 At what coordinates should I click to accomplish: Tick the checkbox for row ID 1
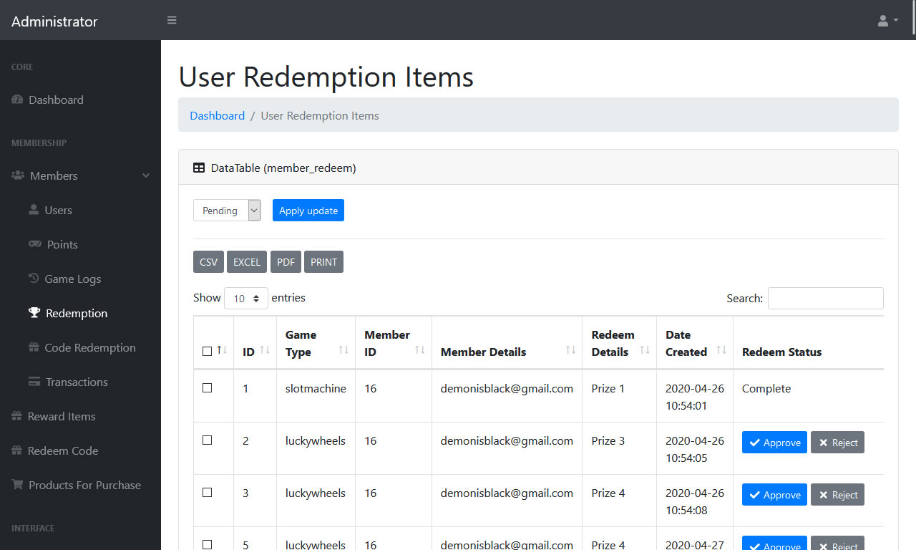(x=207, y=387)
